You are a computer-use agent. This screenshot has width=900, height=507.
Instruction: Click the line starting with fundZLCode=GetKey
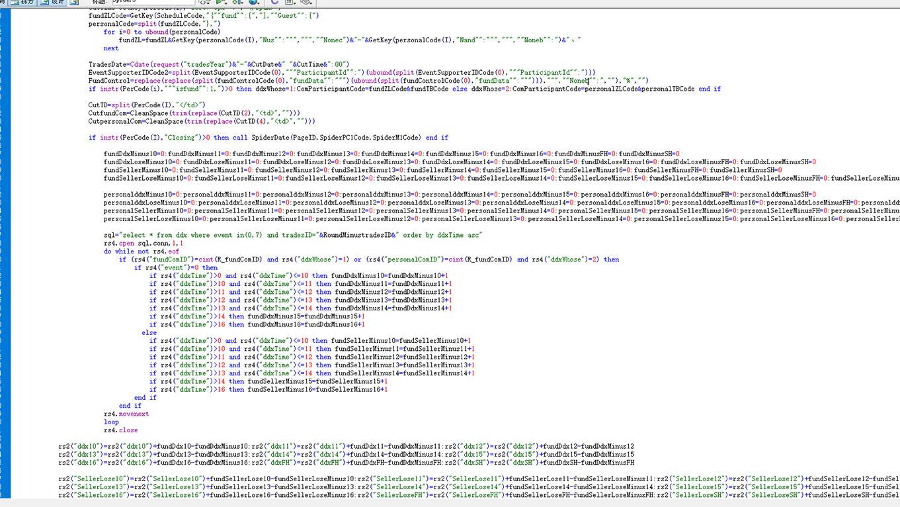pos(204,15)
